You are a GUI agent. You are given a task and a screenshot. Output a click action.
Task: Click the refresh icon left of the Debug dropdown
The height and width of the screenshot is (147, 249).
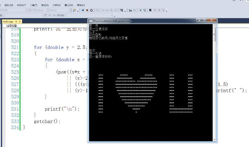30,10
